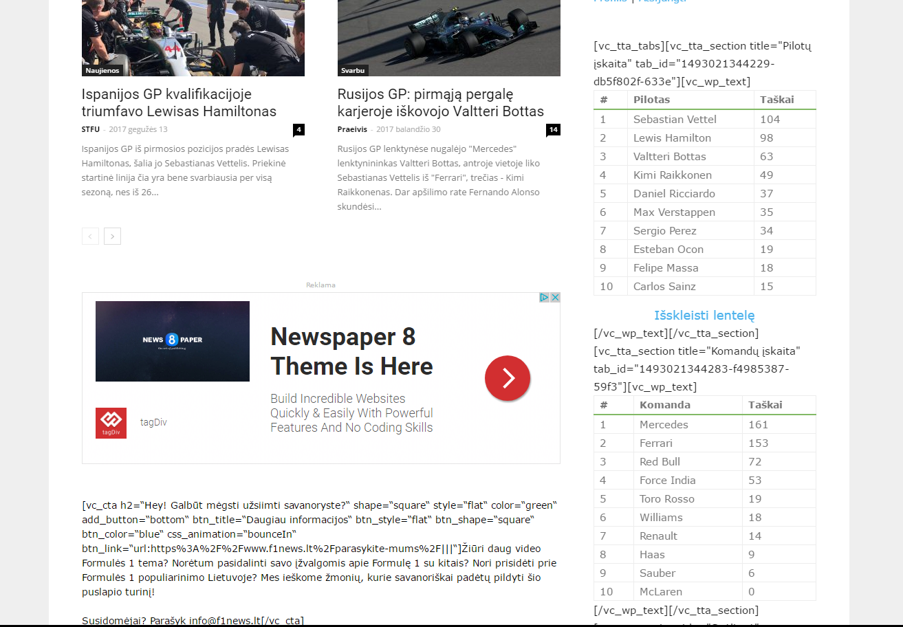This screenshot has width=903, height=627.
Task: Select 'Renault' in the teams table
Action: 658,536
